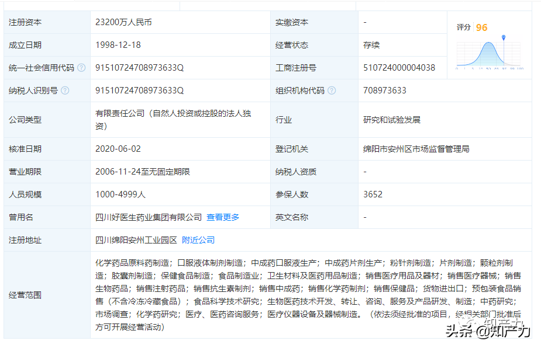541x348 pixels.
Task: Click the 纳税人资质 label cell
Action: (314, 172)
